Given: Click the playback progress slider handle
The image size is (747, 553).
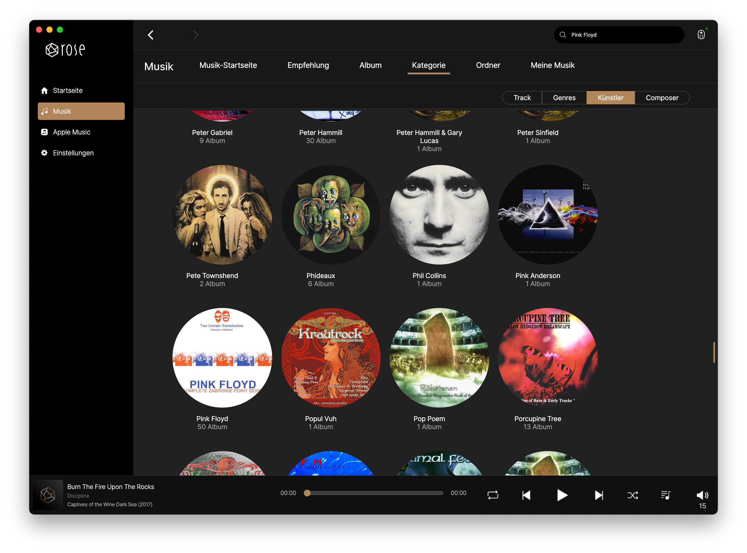Looking at the screenshot, I should (307, 493).
